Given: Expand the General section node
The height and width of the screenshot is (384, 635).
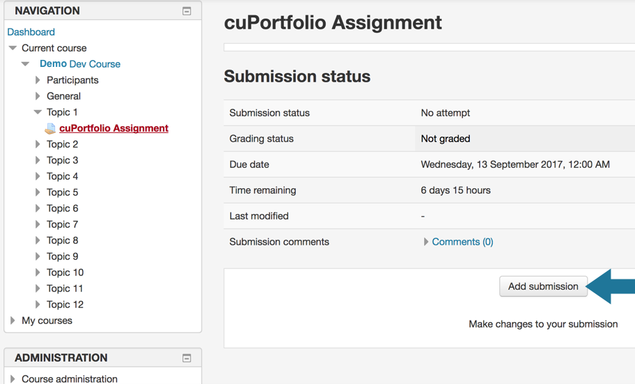Looking at the screenshot, I should 38,96.
